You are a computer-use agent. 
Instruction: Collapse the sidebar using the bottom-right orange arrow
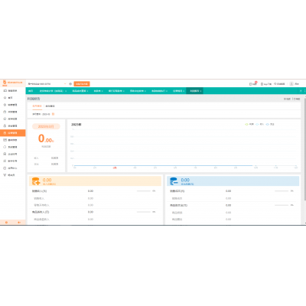click(x=19, y=223)
